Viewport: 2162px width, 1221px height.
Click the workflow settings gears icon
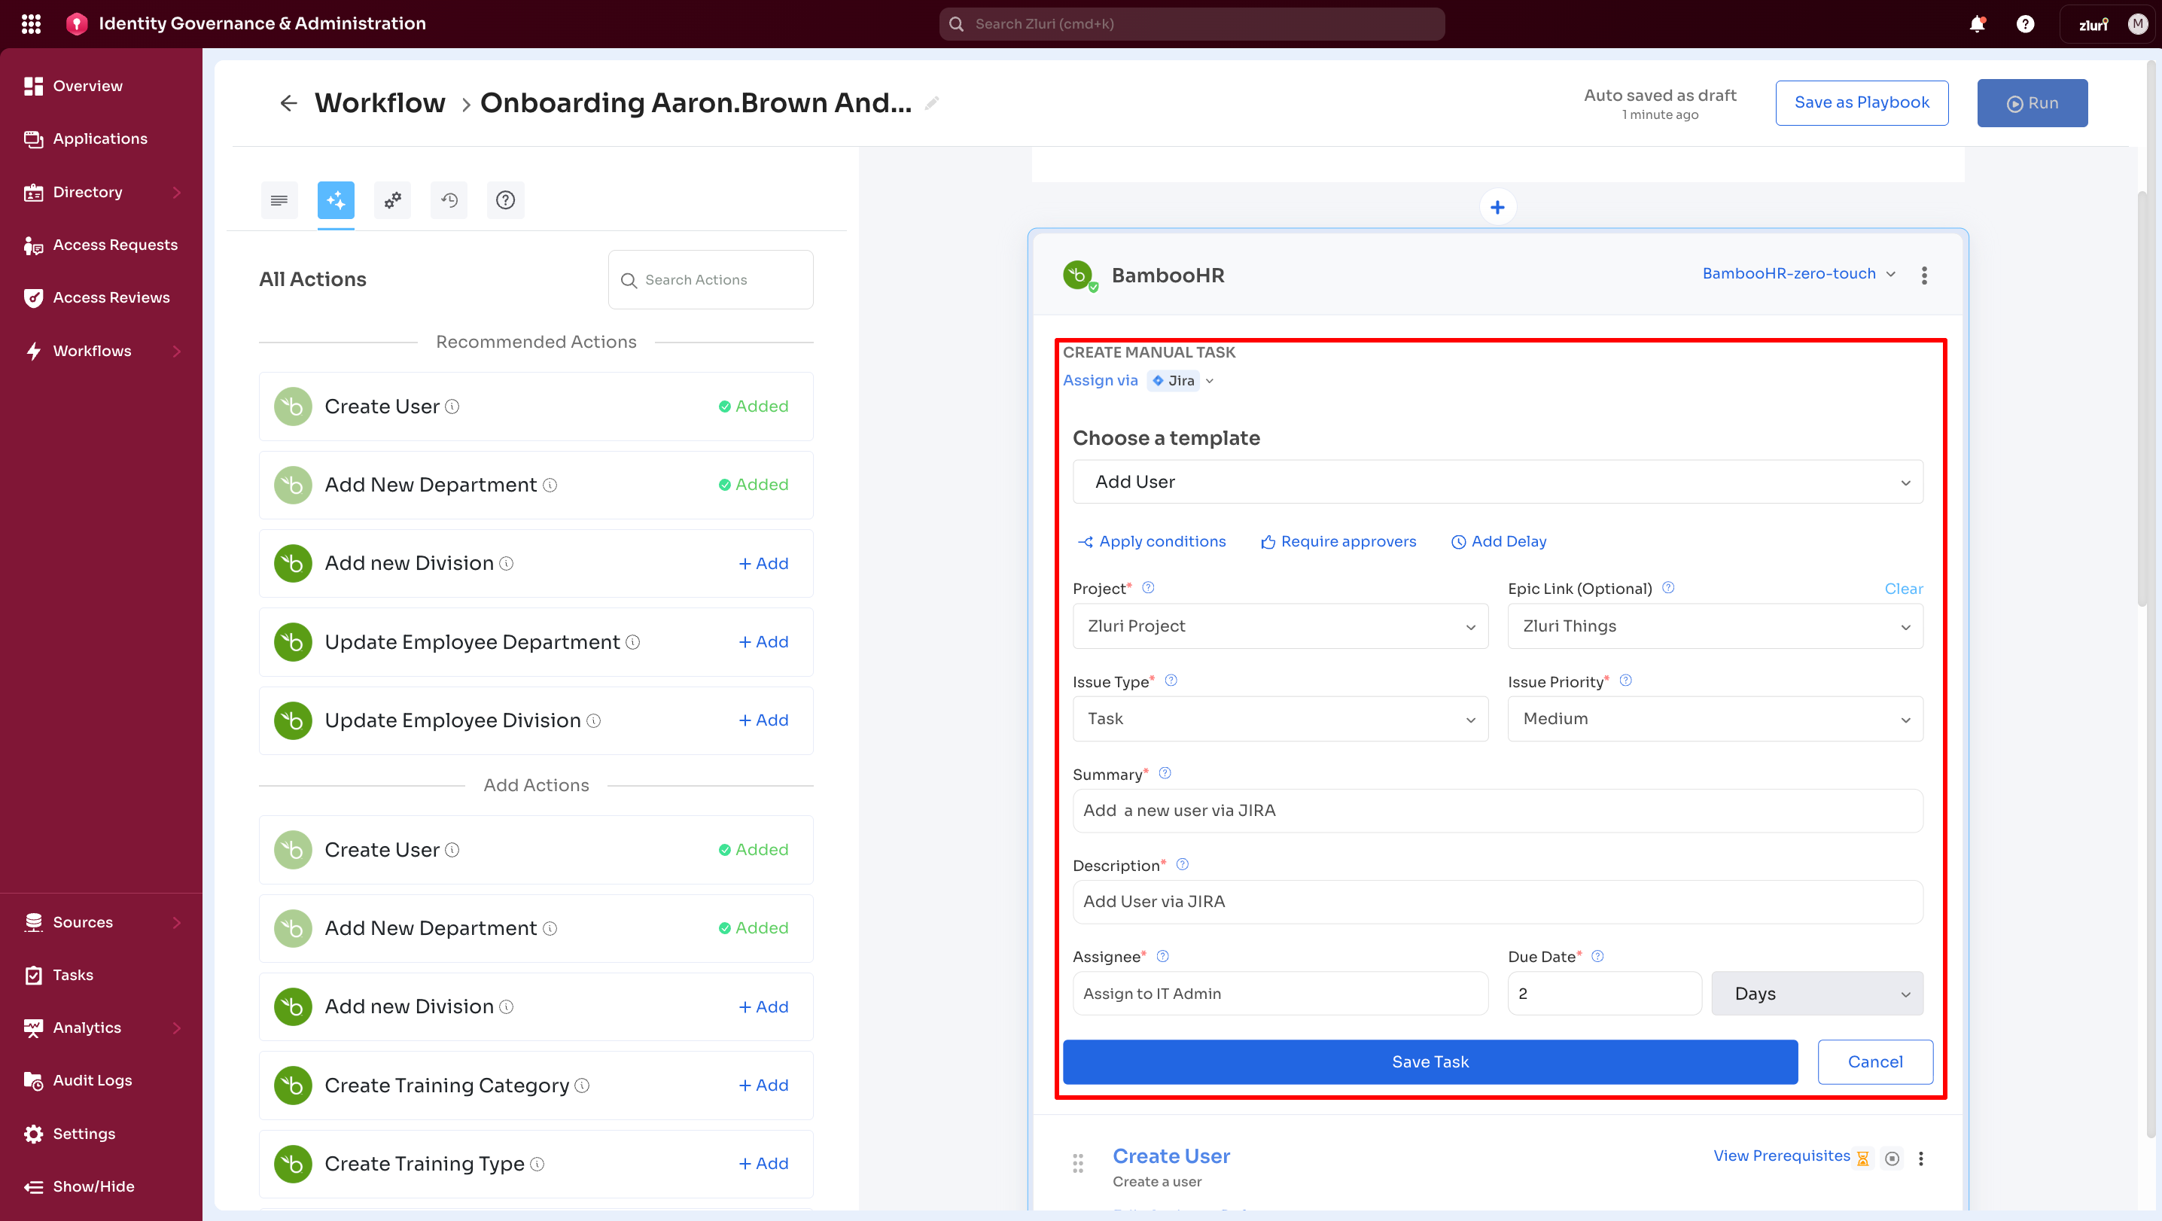pos(392,199)
